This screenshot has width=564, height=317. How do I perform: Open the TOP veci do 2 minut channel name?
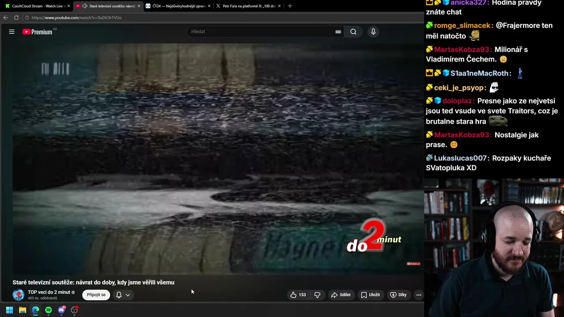click(49, 292)
